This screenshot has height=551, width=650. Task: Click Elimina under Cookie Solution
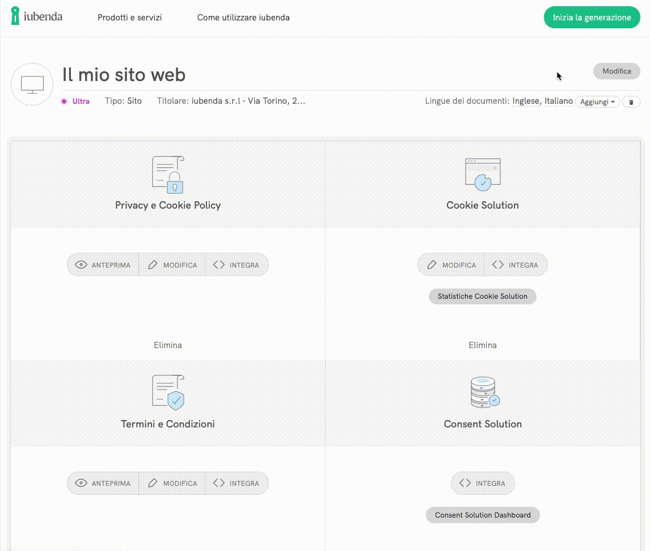(x=483, y=345)
